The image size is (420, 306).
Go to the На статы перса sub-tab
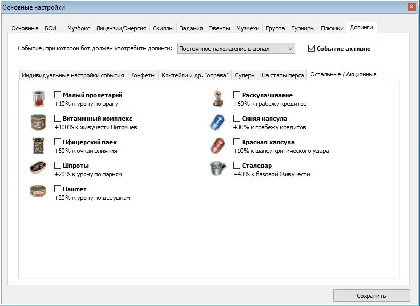(283, 75)
